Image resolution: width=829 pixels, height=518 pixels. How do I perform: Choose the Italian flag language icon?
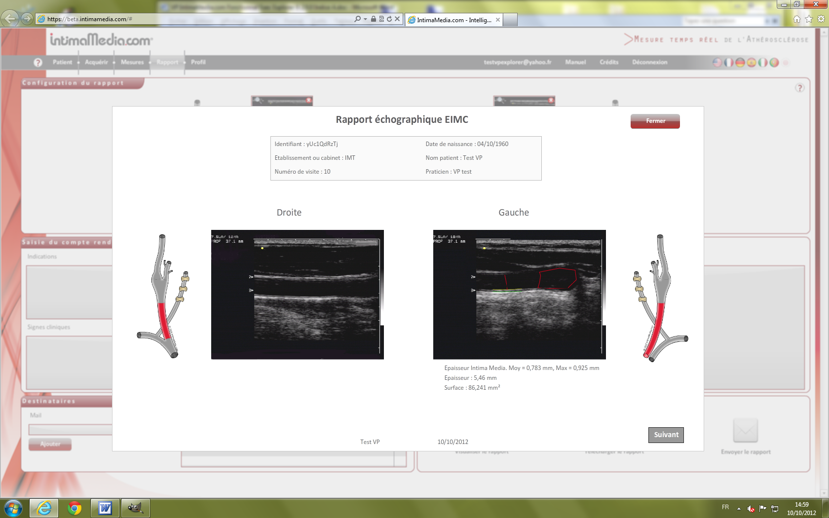point(762,63)
